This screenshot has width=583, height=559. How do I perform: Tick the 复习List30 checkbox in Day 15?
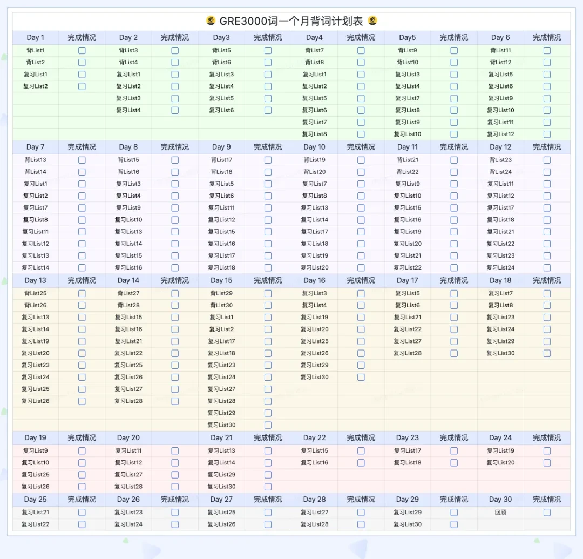click(x=268, y=425)
